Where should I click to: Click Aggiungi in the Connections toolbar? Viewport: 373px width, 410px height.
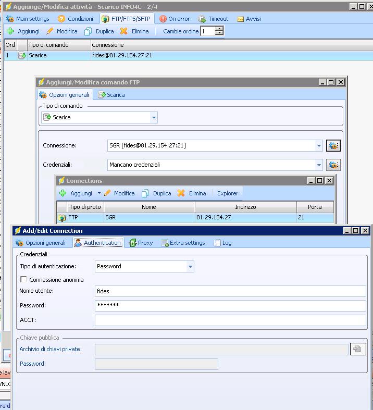(x=76, y=193)
